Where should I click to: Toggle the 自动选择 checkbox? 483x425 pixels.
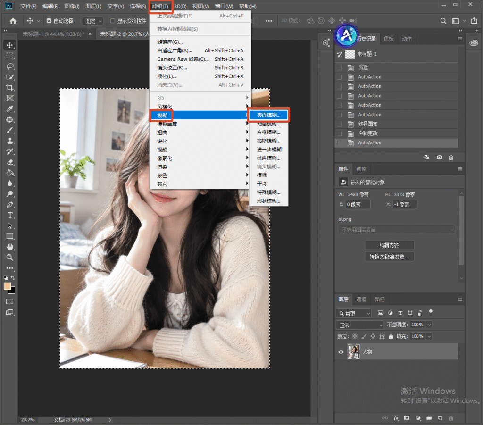point(49,21)
